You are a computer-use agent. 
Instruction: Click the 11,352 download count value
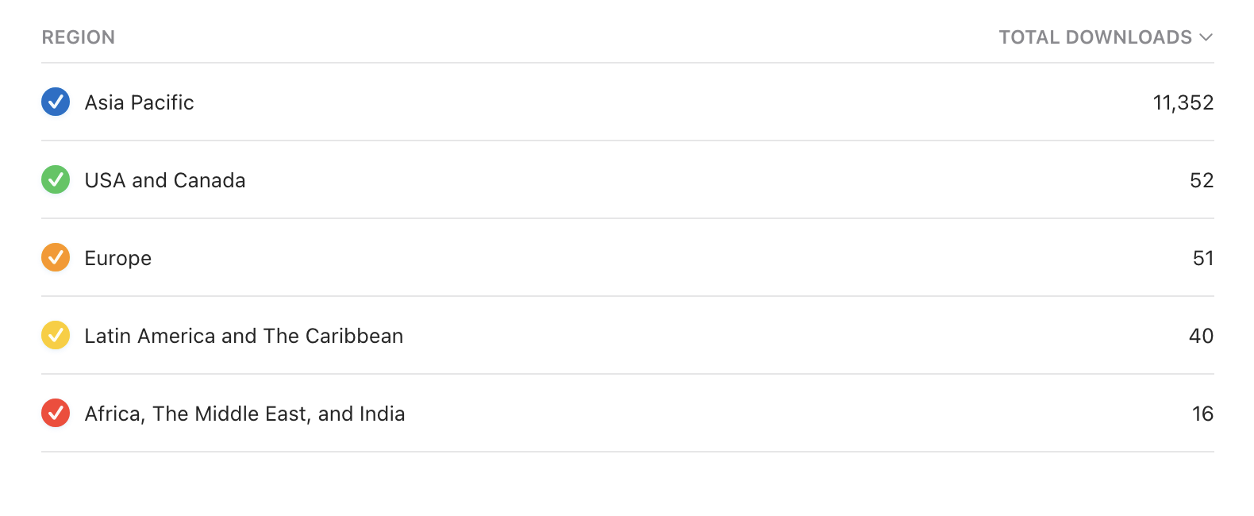click(x=1183, y=102)
